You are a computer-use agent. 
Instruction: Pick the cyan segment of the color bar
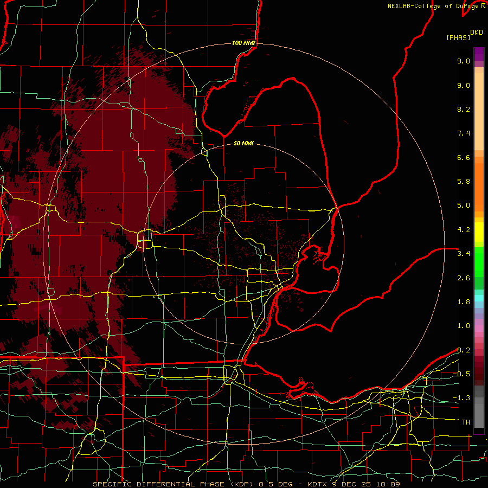pyautogui.click(x=479, y=298)
